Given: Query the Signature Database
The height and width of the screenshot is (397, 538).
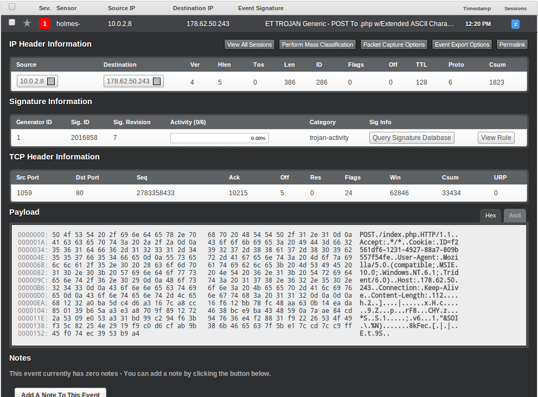Looking at the screenshot, I should pyautogui.click(x=412, y=138).
